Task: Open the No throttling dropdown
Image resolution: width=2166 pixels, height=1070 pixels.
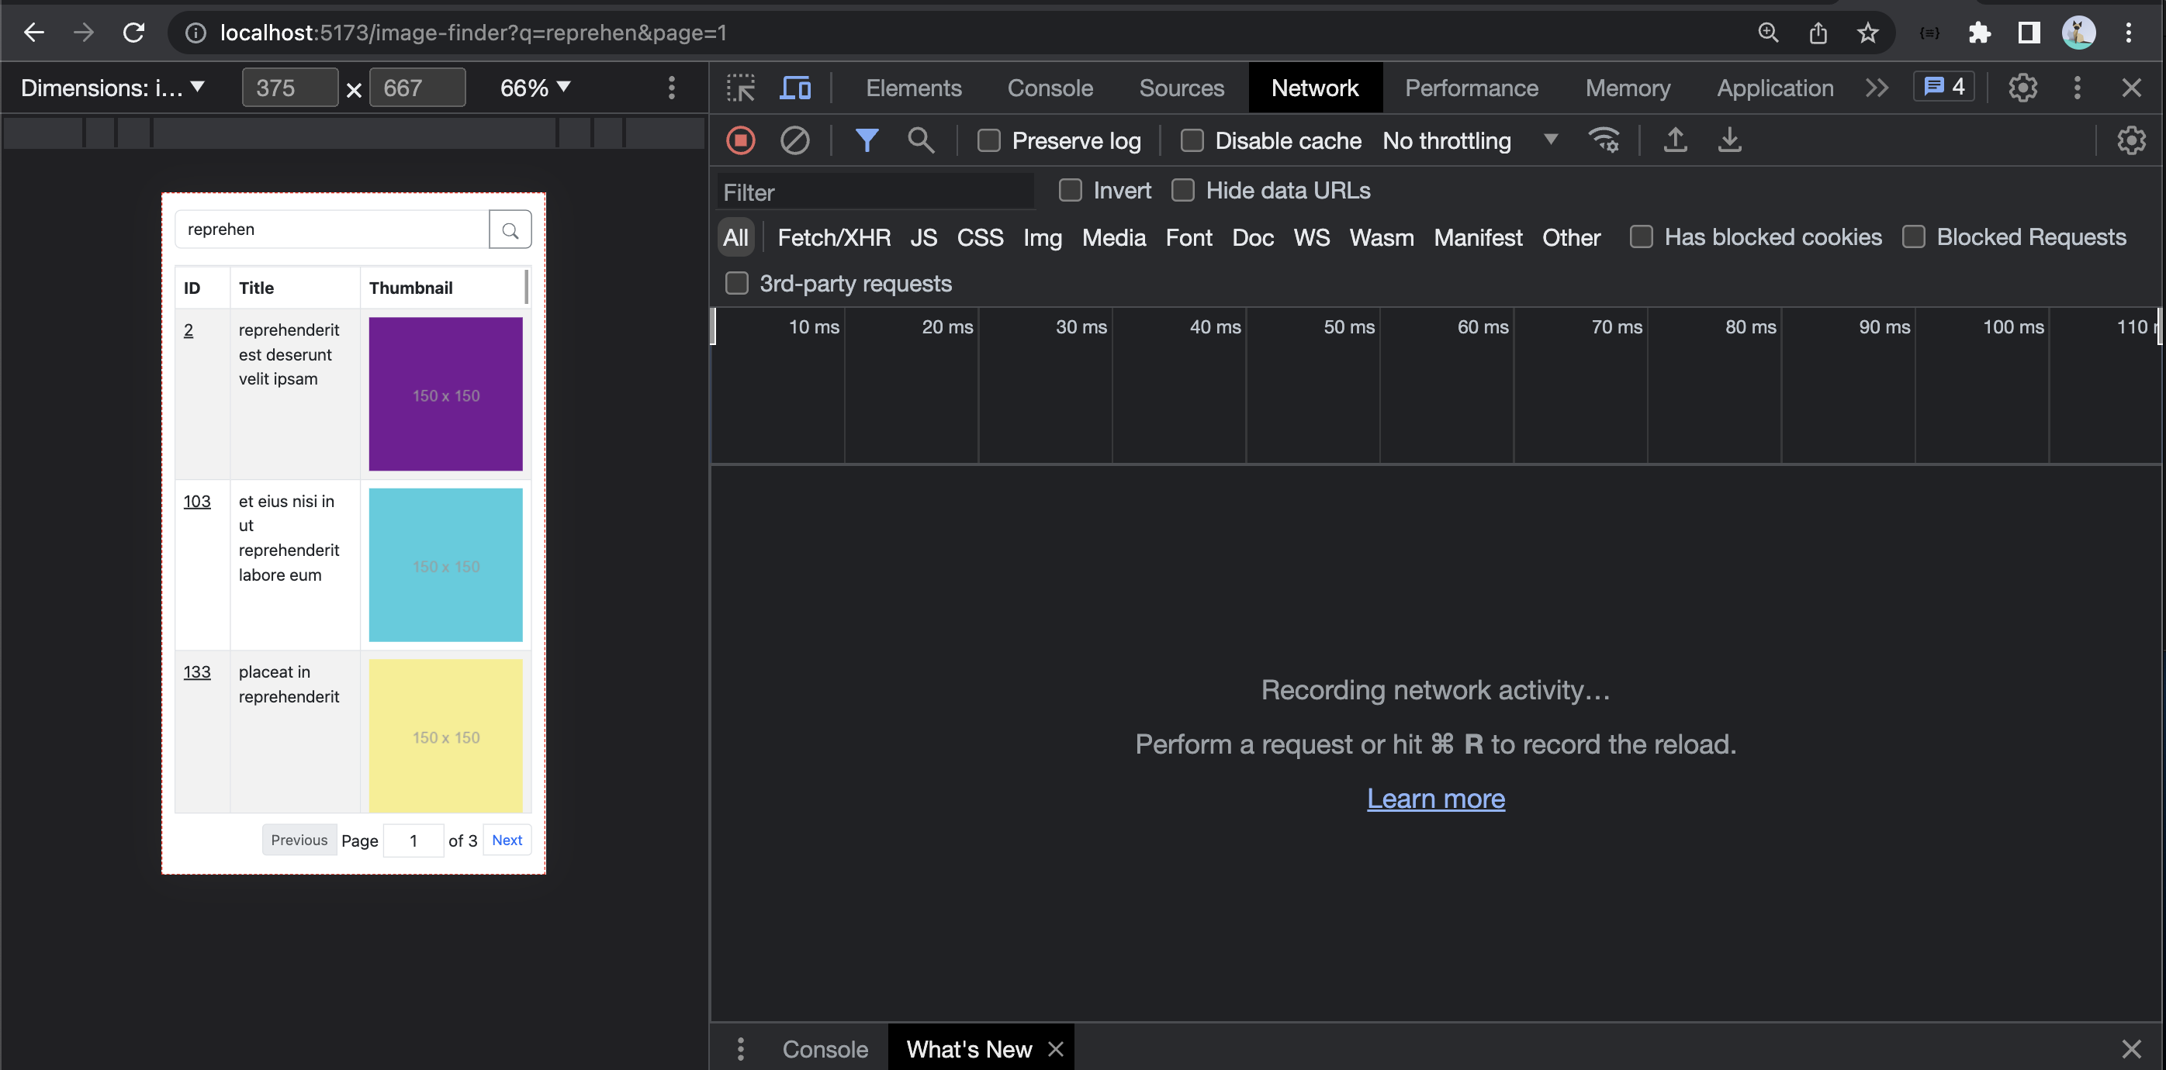Action: coord(1469,140)
